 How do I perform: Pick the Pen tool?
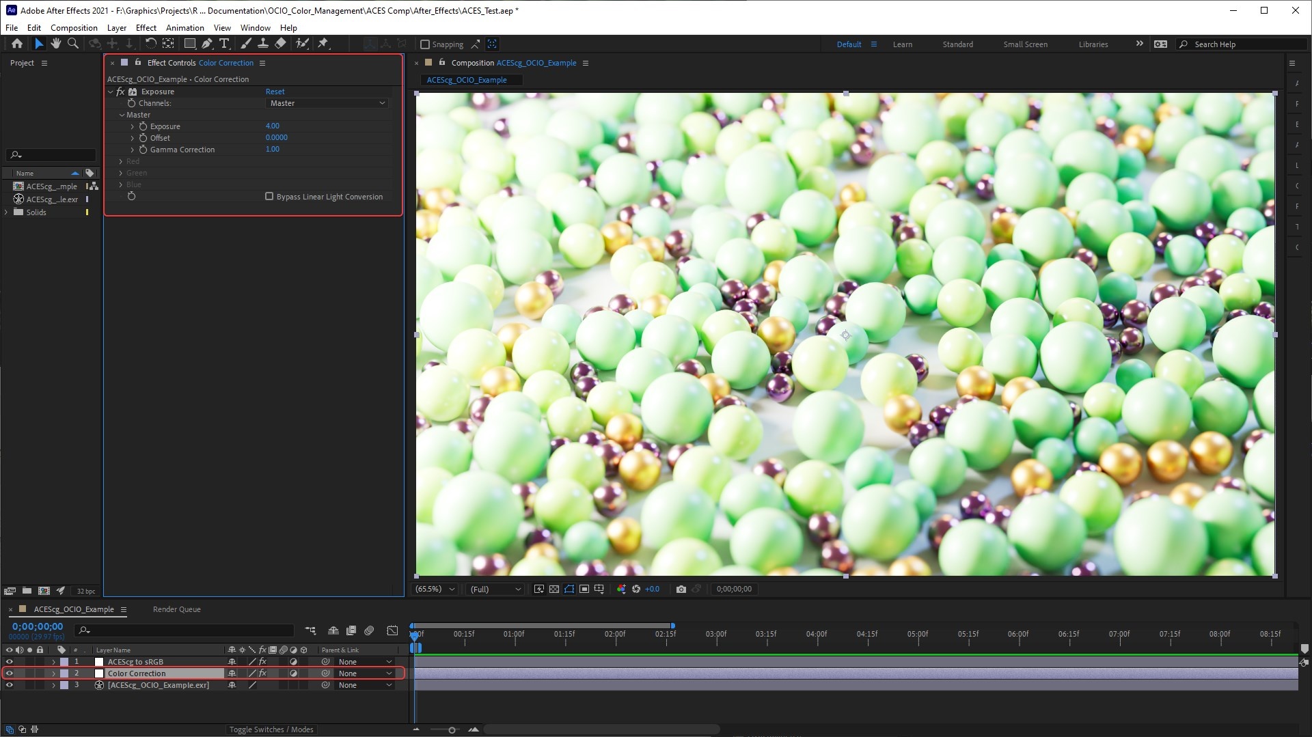coord(206,44)
